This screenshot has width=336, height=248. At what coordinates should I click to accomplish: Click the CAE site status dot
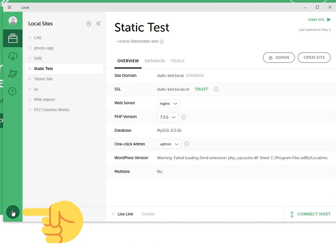(30, 38)
